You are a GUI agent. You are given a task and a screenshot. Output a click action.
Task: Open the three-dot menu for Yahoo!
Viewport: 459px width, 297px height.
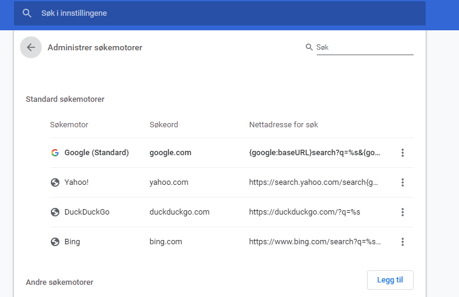tap(403, 182)
